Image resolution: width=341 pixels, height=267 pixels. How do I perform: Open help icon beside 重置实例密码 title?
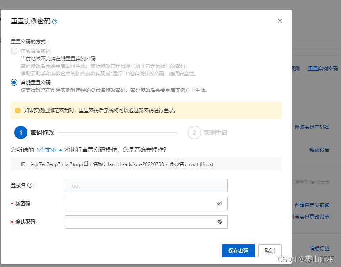point(55,22)
